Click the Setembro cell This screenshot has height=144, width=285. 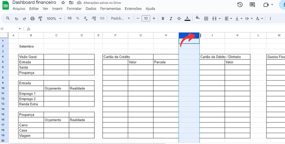[x=31, y=46]
